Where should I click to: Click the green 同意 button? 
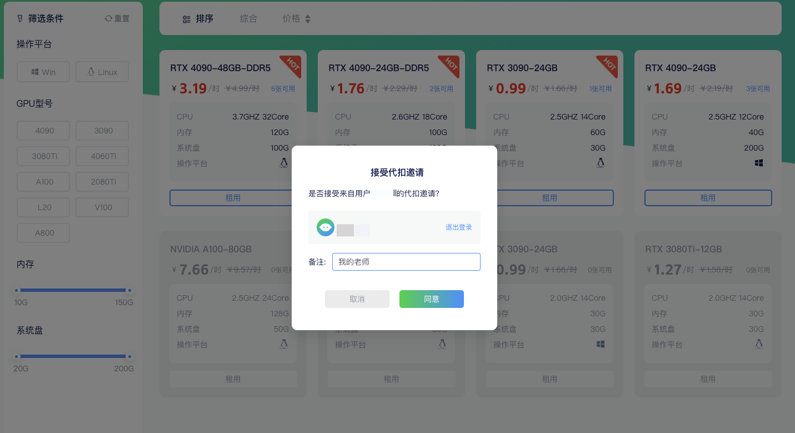point(432,299)
